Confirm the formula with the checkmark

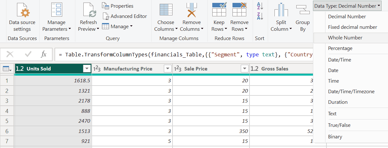click(28, 54)
